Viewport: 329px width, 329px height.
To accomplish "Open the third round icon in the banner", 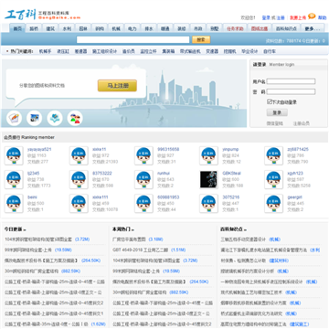I will pos(55,118).
